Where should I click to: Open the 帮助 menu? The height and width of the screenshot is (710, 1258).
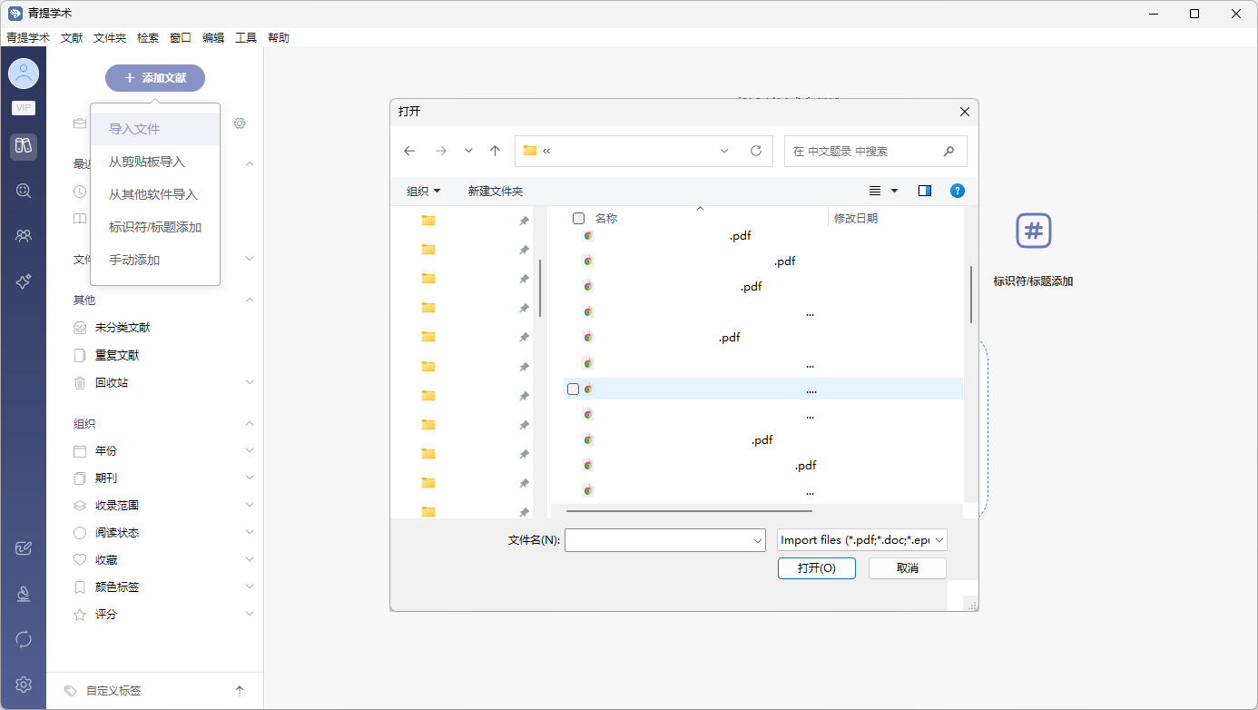coord(279,38)
